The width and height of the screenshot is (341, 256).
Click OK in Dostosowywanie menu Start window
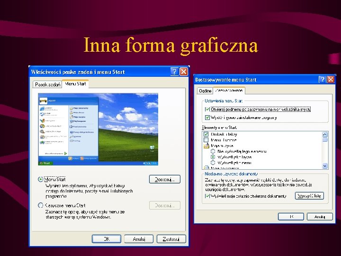291,217
